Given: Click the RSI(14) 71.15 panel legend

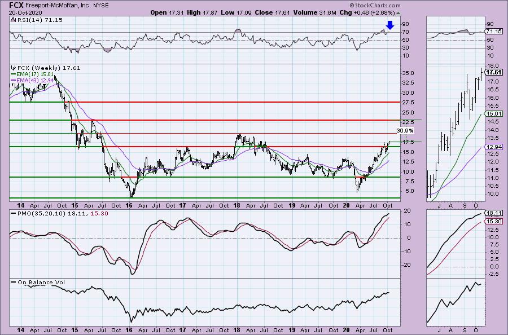Looking at the screenshot, I should click(x=39, y=20).
